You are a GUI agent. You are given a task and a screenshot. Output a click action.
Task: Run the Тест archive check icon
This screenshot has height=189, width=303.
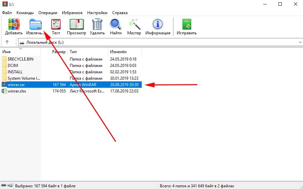tap(56, 24)
